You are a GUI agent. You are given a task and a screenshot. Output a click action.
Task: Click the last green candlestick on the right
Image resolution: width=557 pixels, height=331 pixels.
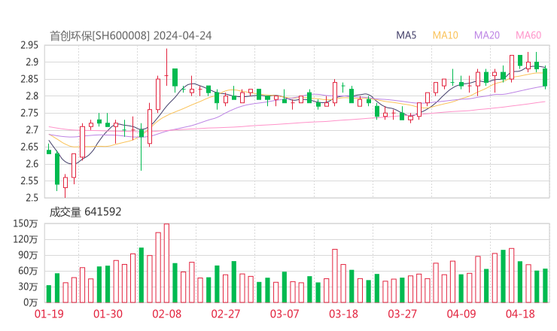[545, 77]
